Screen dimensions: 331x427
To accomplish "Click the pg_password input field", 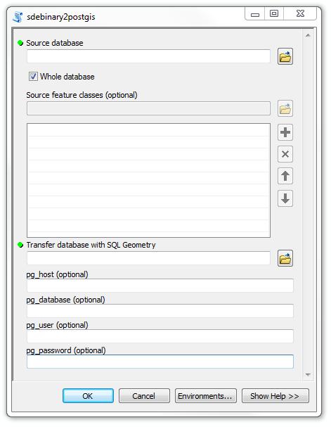I will (160, 362).
